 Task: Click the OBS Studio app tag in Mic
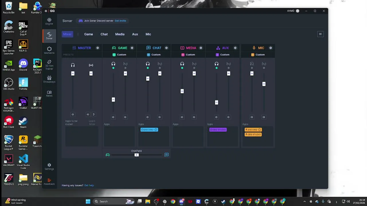coord(253,134)
